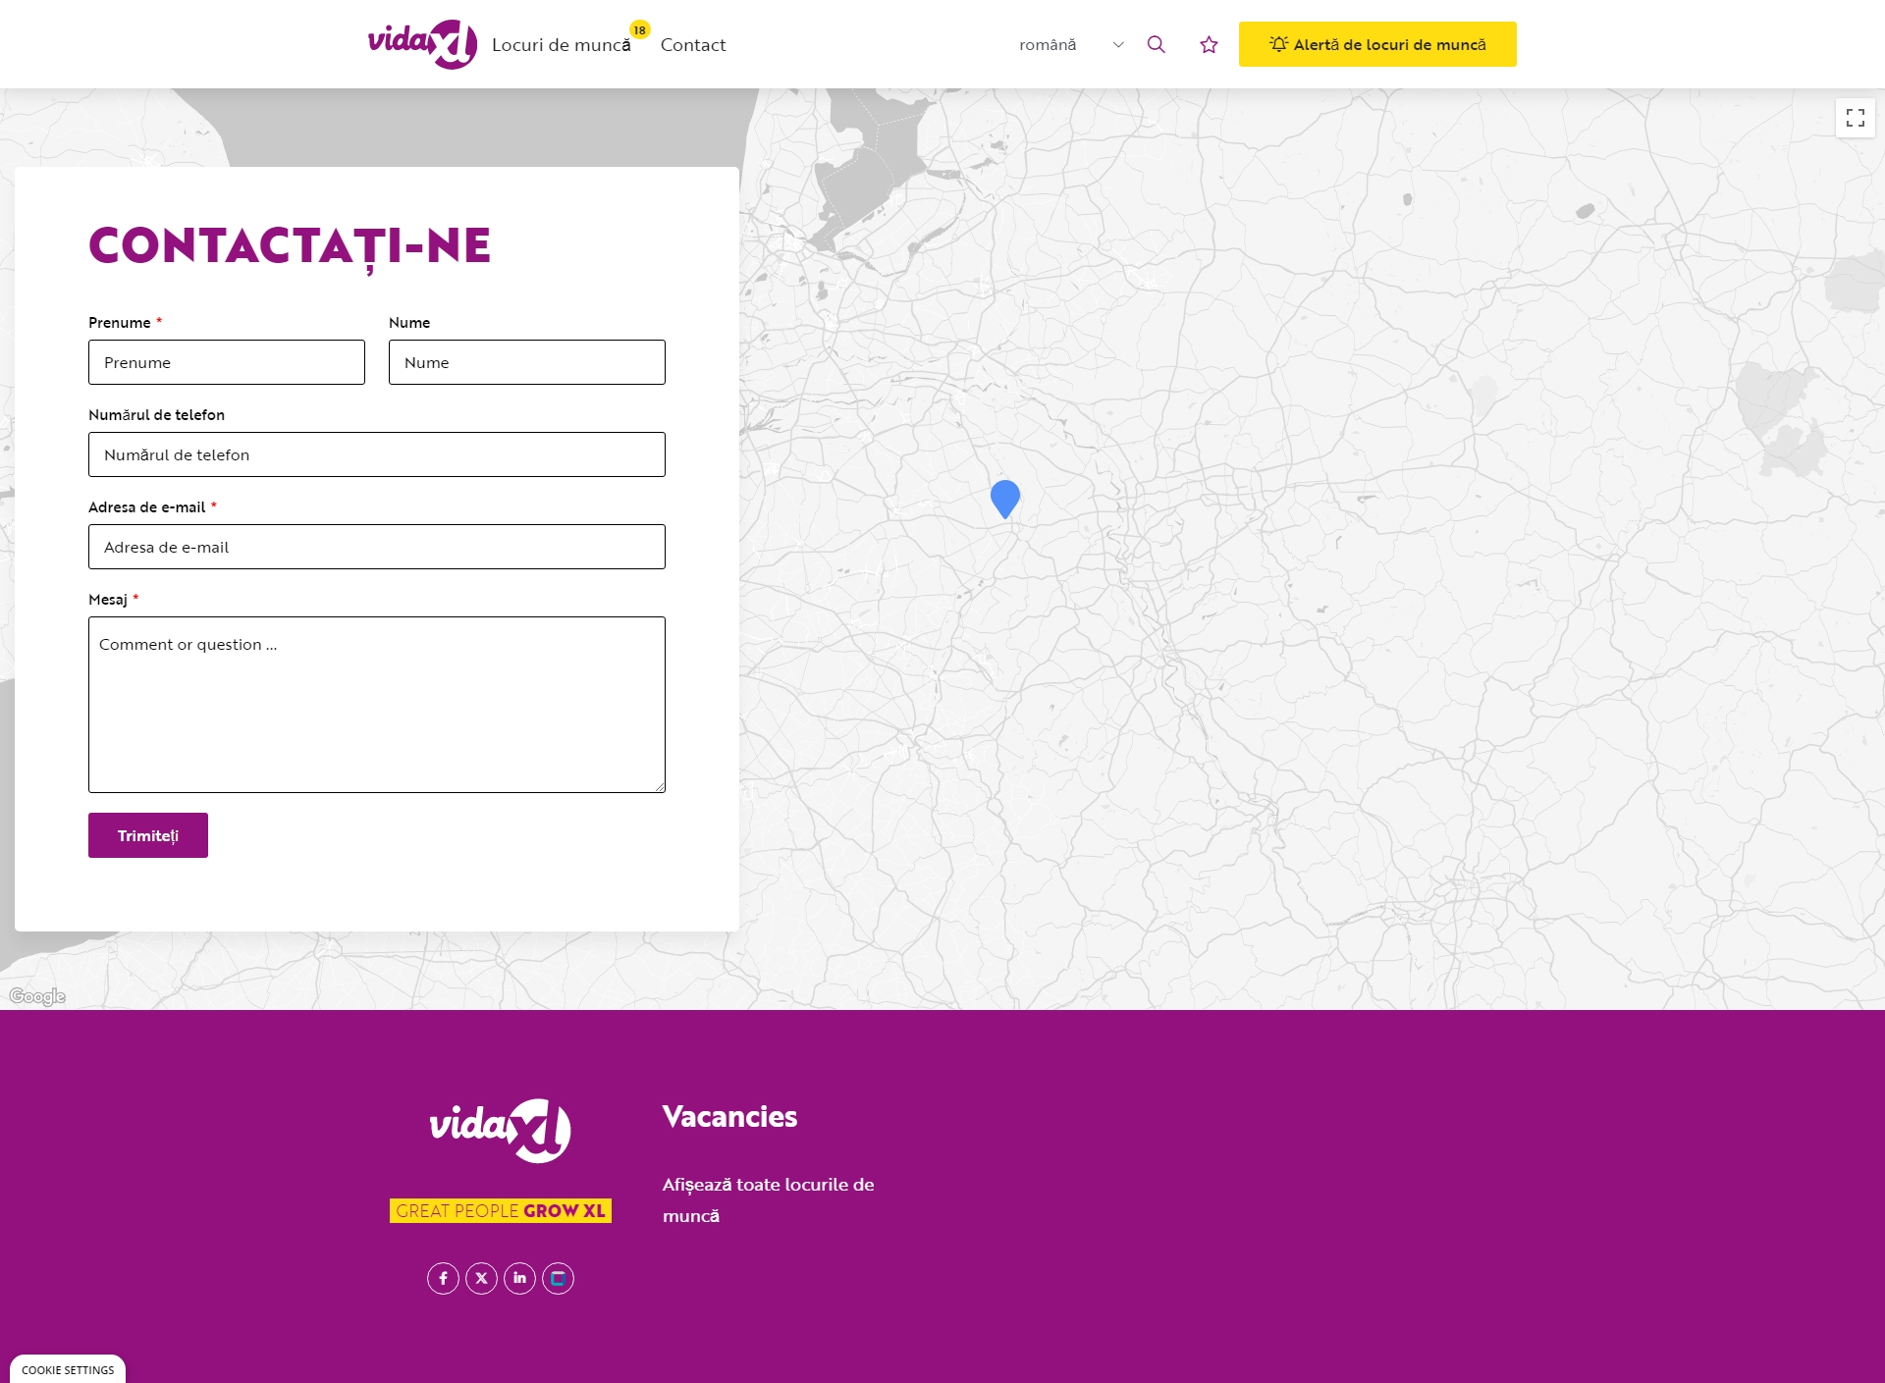Open the LinkedIn social icon
Viewport: 1885px width, 1383px height.
point(519,1278)
